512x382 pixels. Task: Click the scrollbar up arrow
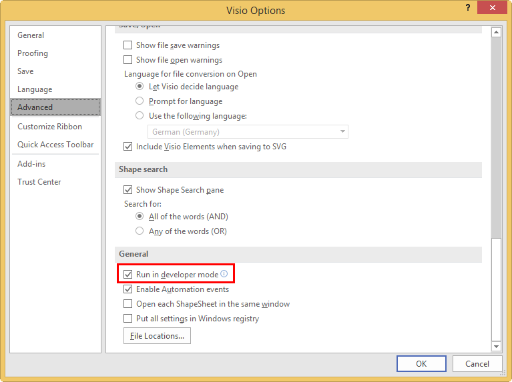497,32
